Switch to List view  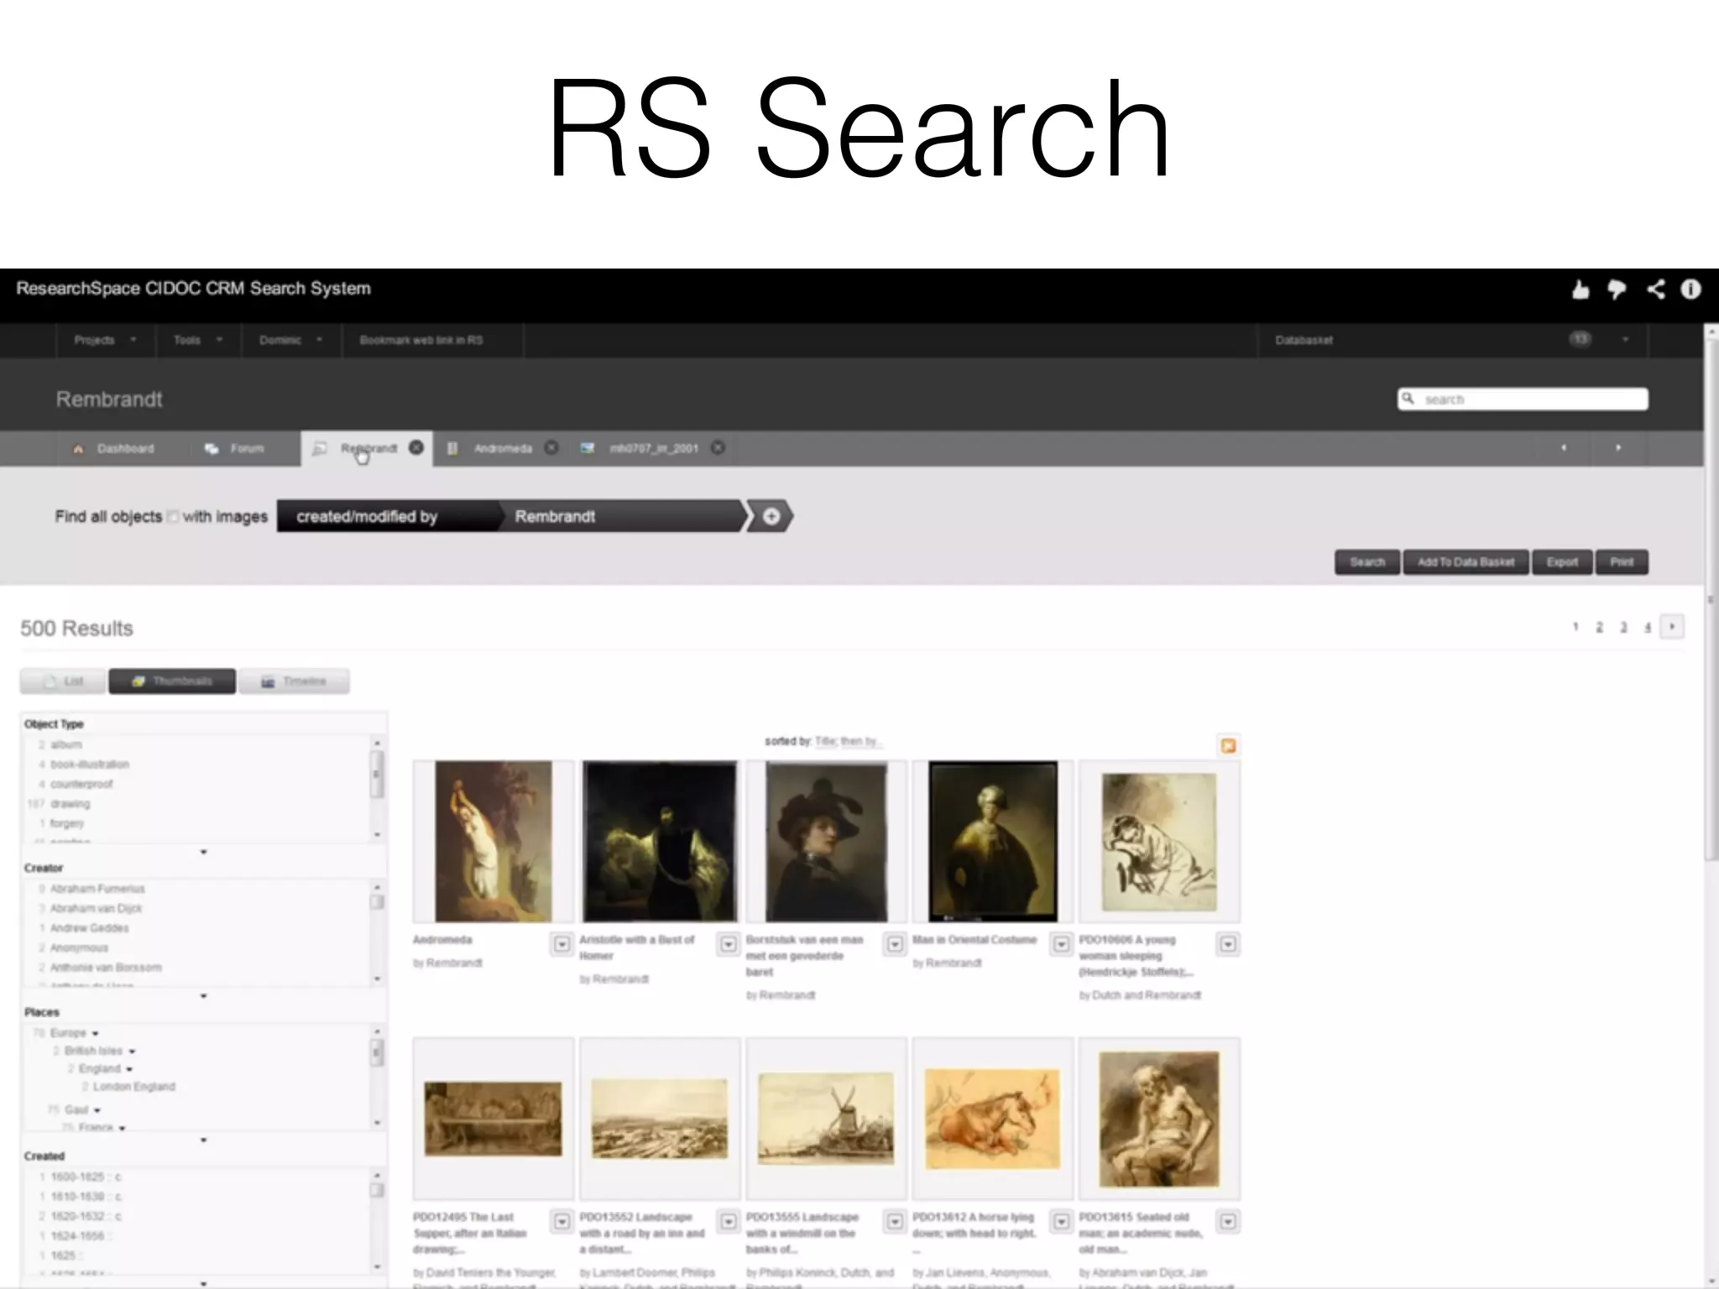coord(64,681)
